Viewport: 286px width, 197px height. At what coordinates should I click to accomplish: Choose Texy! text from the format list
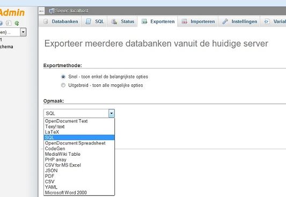79,127
